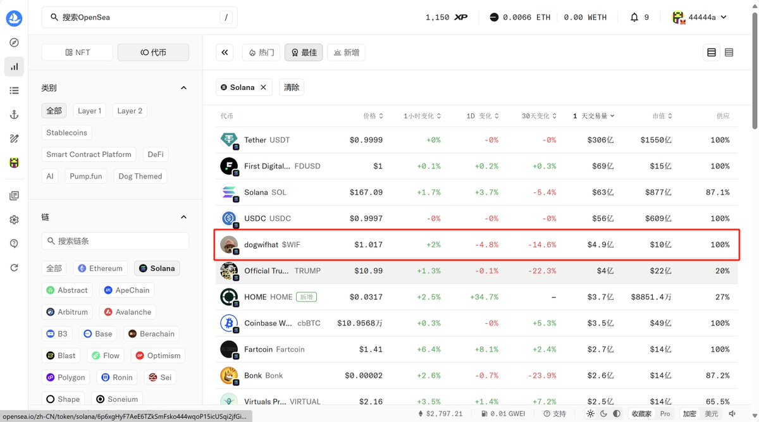
Task: Switch to the table list view icon
Action: pyautogui.click(x=712, y=53)
